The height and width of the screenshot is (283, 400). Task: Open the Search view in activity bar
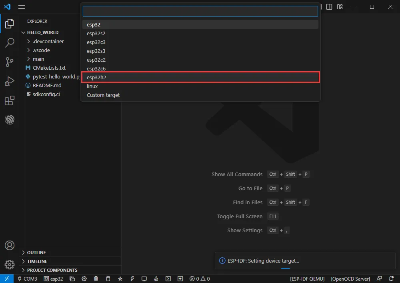pos(10,42)
